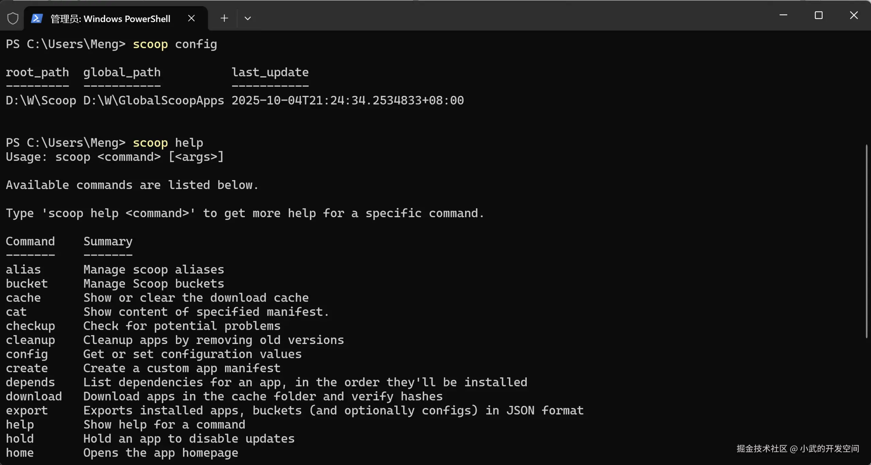The width and height of the screenshot is (871, 465).
Task: Click the 'download' command row
Action: pyautogui.click(x=224, y=397)
